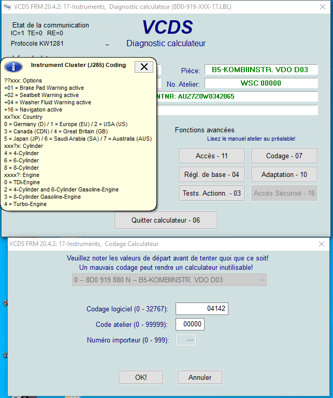333x398 pixels.
Task: Click '8 = 8-Cylinder' line
Action: 22,168
